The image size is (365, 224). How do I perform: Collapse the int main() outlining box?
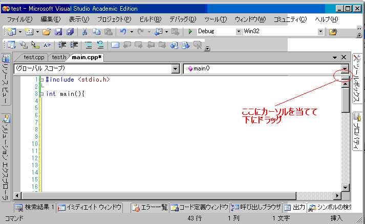click(x=41, y=94)
